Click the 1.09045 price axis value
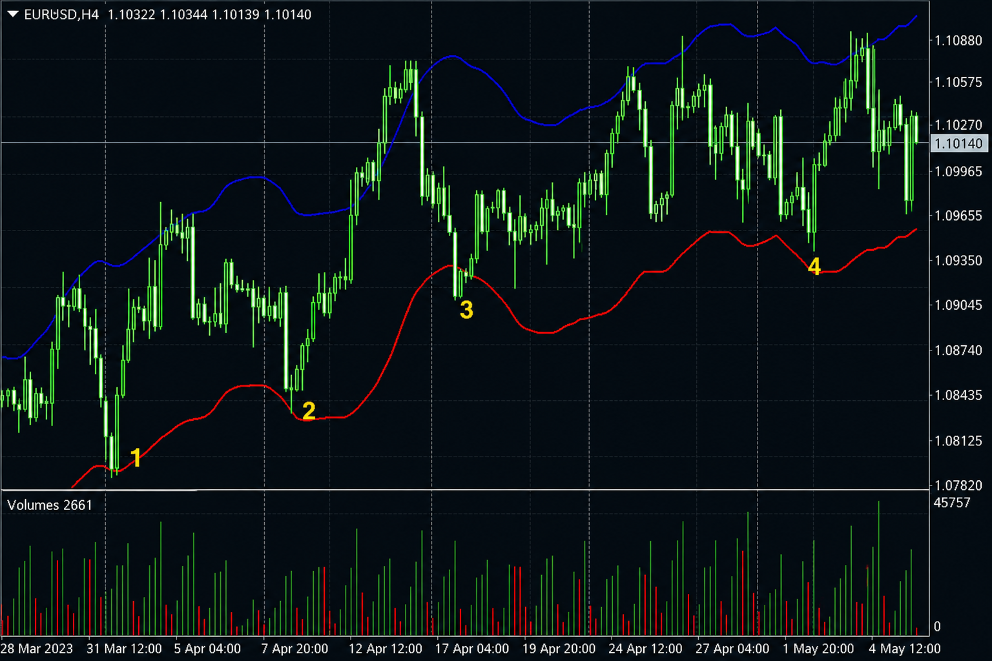Screen dimensions: 992x661 coord(958,305)
